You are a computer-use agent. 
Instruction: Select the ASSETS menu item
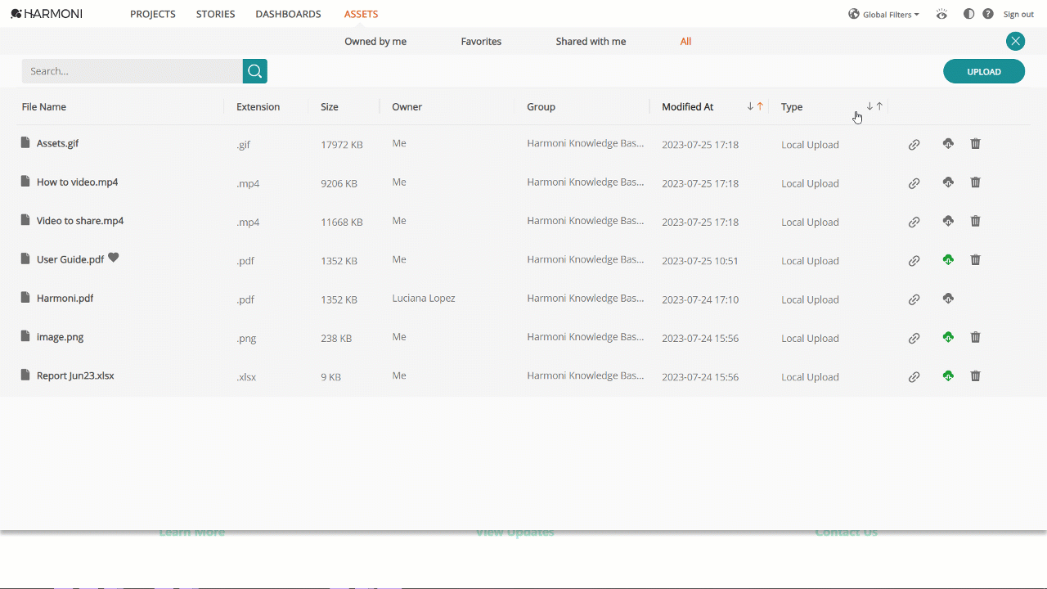pos(361,14)
